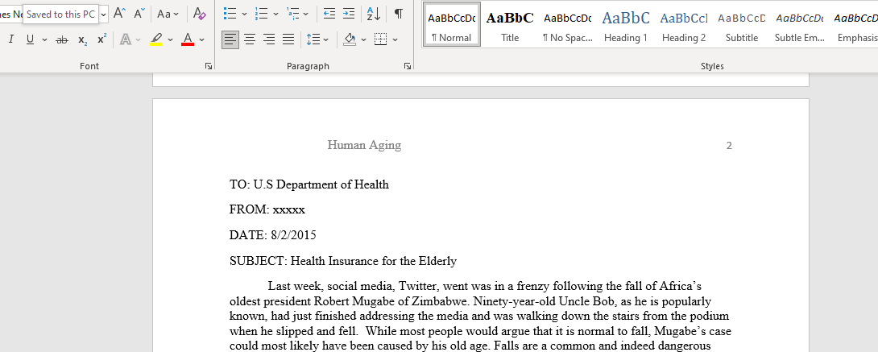The height and width of the screenshot is (352, 878).
Task: Click the FROM: xxxxx line
Action: click(x=267, y=210)
